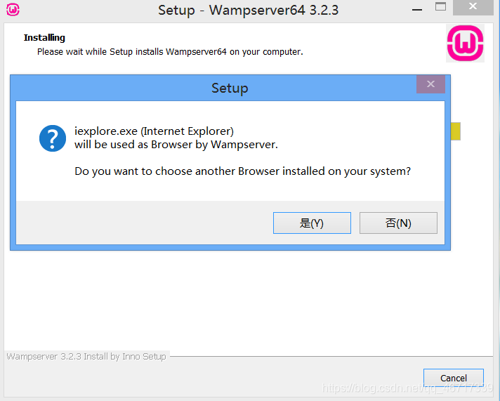Cancel the Wampserver installation
This screenshot has width=500, height=401.
click(x=454, y=378)
